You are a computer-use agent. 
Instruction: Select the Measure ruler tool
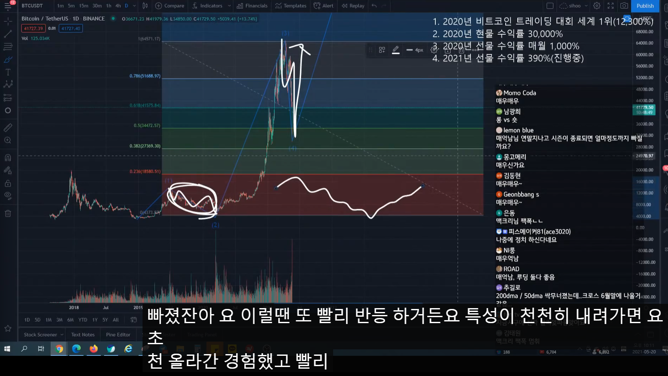(x=8, y=128)
